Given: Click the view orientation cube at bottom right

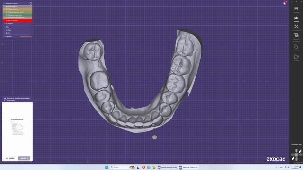Looking at the screenshot, I should click(x=296, y=155).
